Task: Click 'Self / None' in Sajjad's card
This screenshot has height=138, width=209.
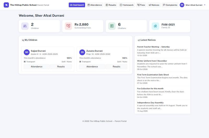Action: (67, 62)
